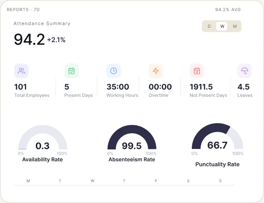Click the Absenteeism Rate gauge
This screenshot has width=264, height=203.
tap(132, 137)
